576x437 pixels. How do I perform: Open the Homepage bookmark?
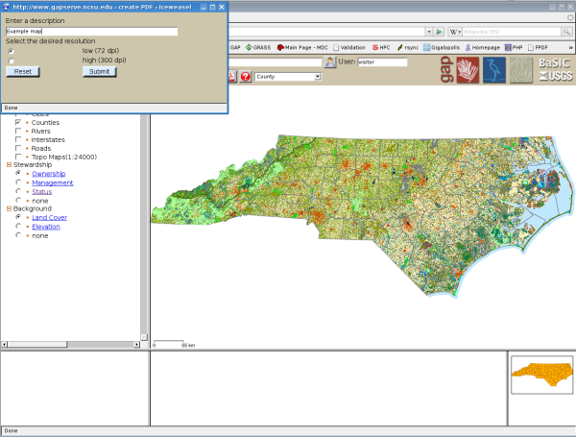tap(483, 47)
